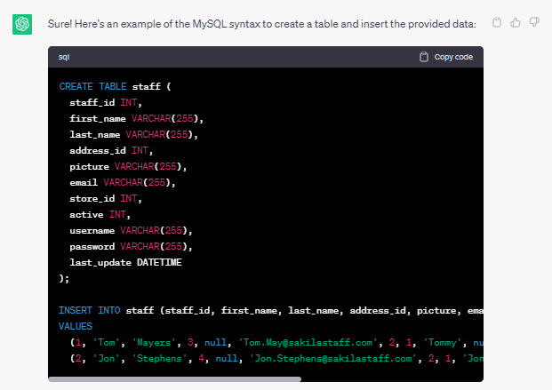Click the row starting with (1, 'Tom'
Screen dimensions: 552x390
pos(276,343)
